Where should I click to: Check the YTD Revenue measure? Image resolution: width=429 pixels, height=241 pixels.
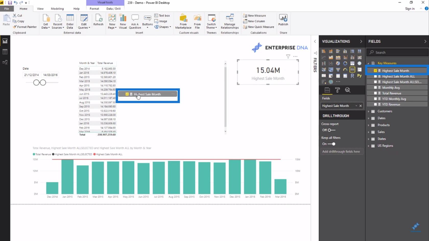point(375,104)
